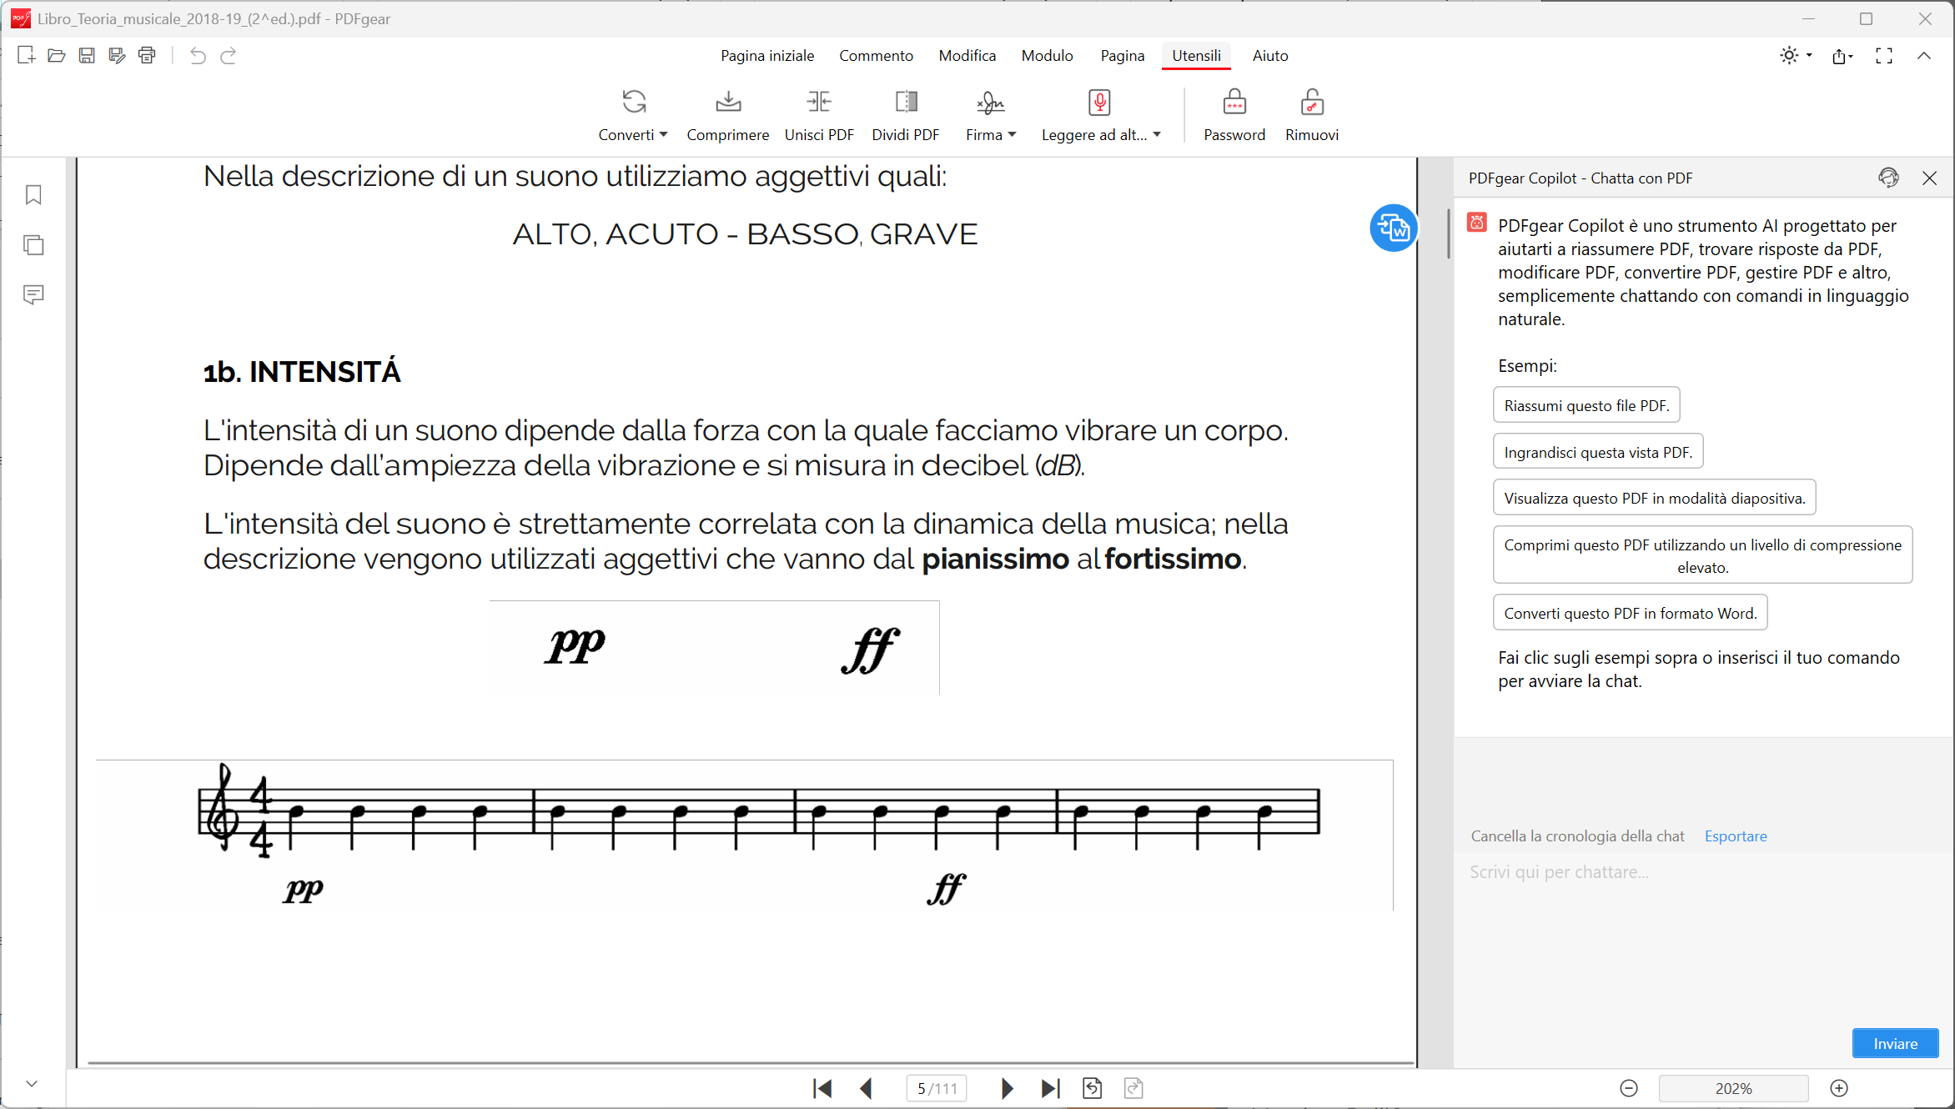Go to previous page

(867, 1088)
